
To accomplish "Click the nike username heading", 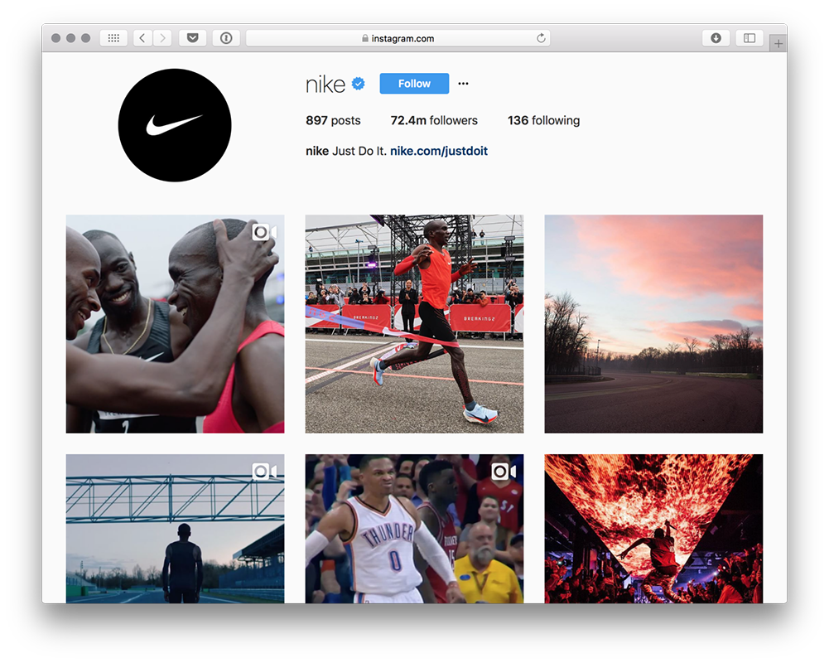I will pyautogui.click(x=325, y=85).
